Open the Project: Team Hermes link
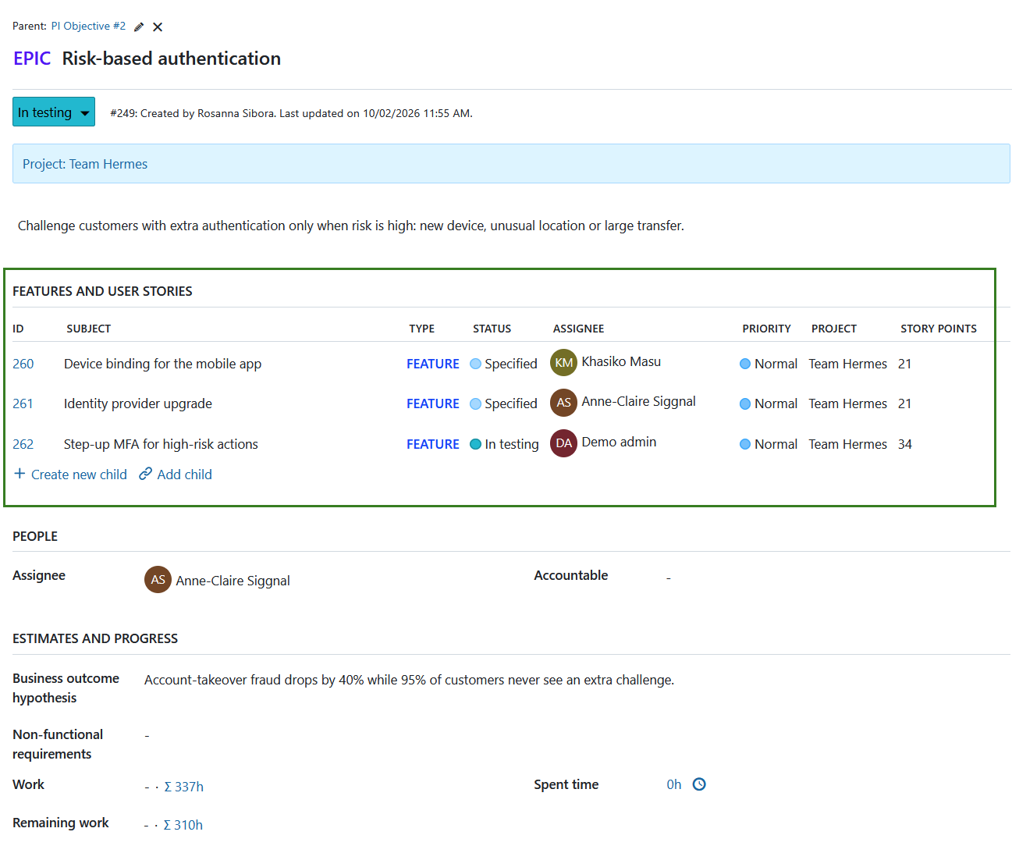1012x846 pixels. click(85, 164)
